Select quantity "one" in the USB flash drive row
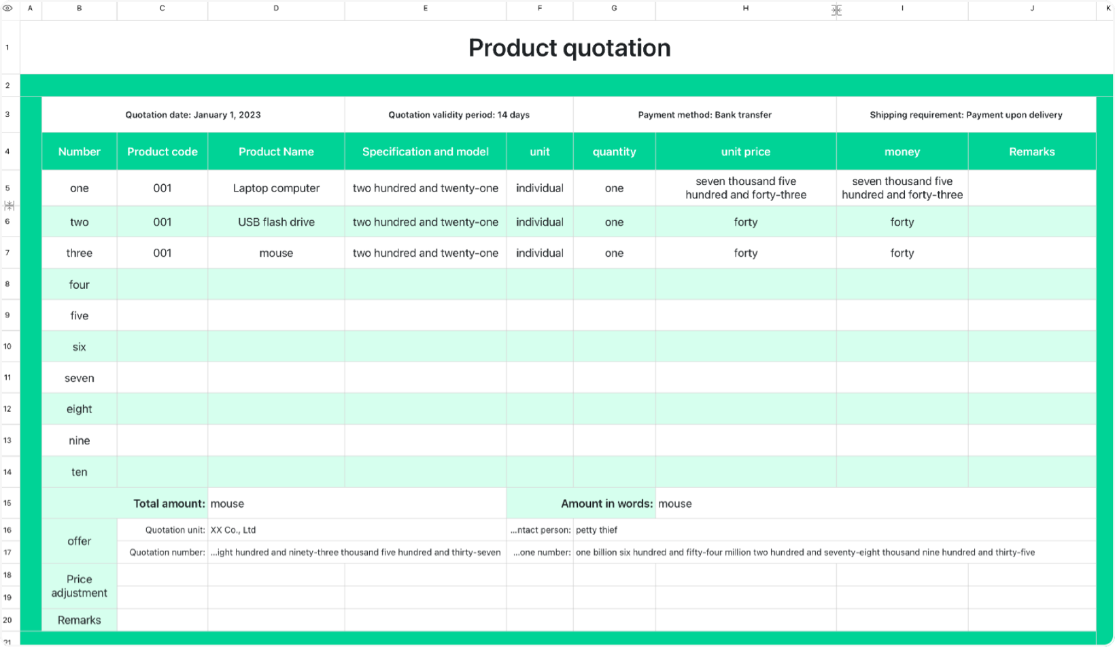This screenshot has width=1115, height=647. coord(615,222)
